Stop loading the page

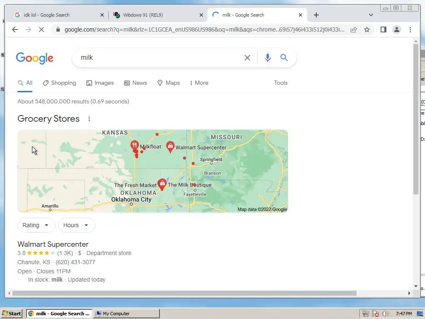coord(42,29)
